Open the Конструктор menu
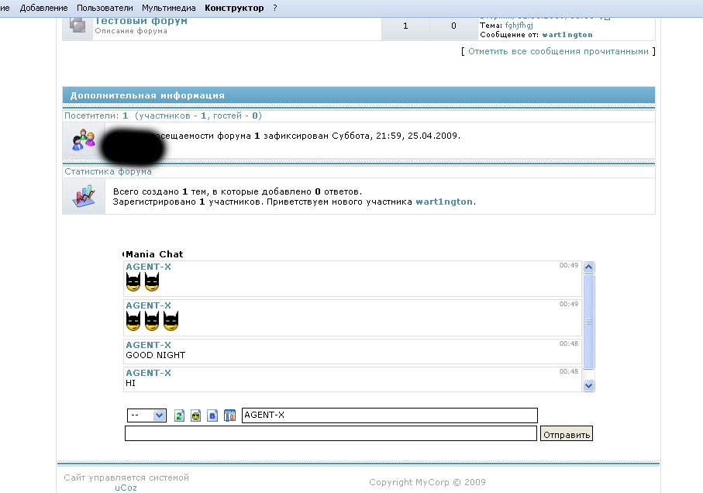This screenshot has height=493, width=703. (x=234, y=8)
